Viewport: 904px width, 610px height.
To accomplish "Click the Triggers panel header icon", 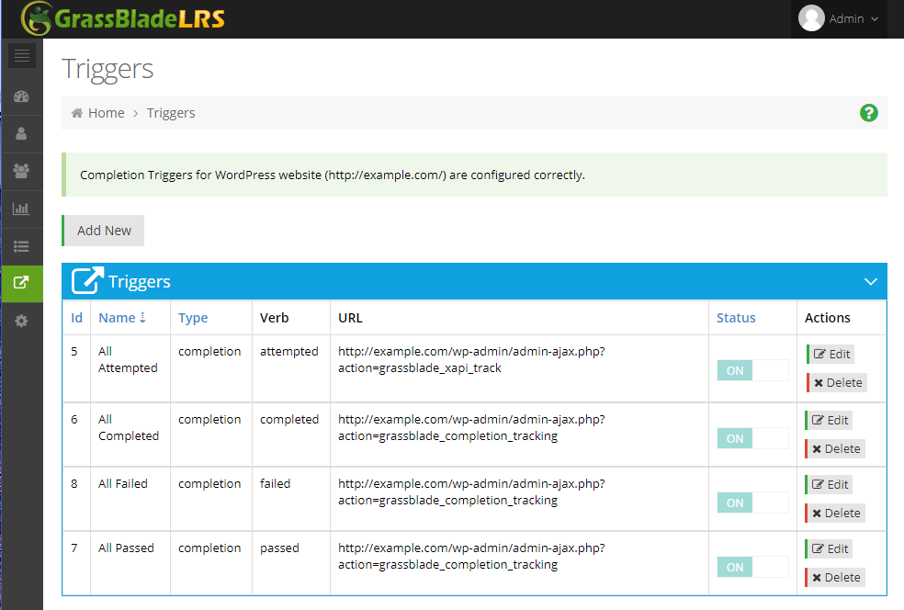I will click(87, 281).
